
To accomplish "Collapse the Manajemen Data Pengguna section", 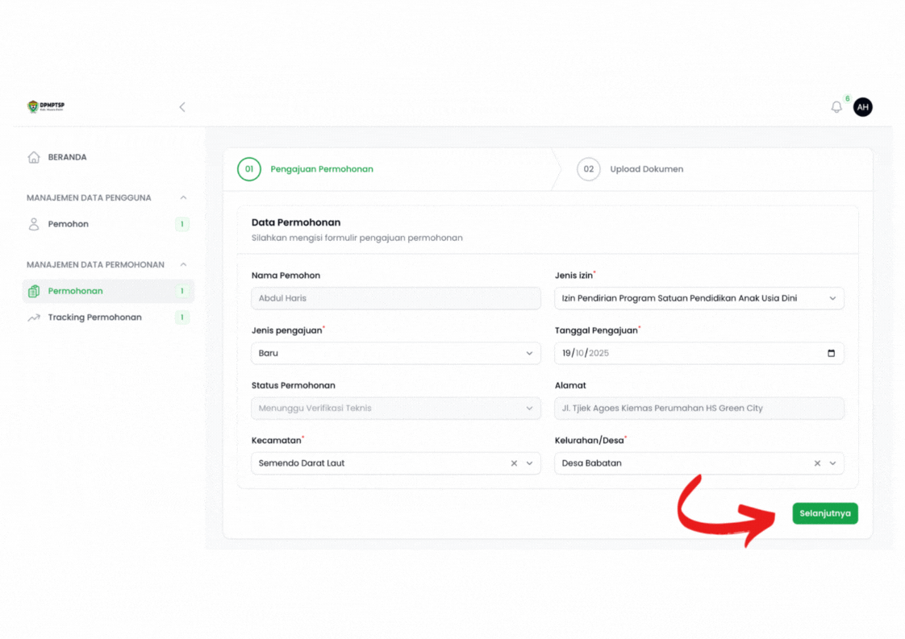I will [x=183, y=197].
